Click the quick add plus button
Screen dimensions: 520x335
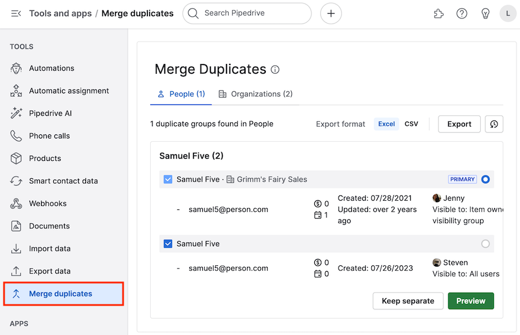point(330,14)
